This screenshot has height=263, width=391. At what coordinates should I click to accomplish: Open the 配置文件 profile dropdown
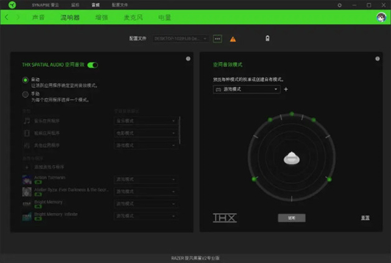pos(181,39)
